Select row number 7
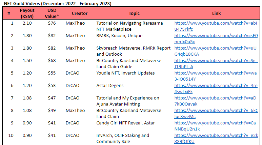 click(12, 98)
